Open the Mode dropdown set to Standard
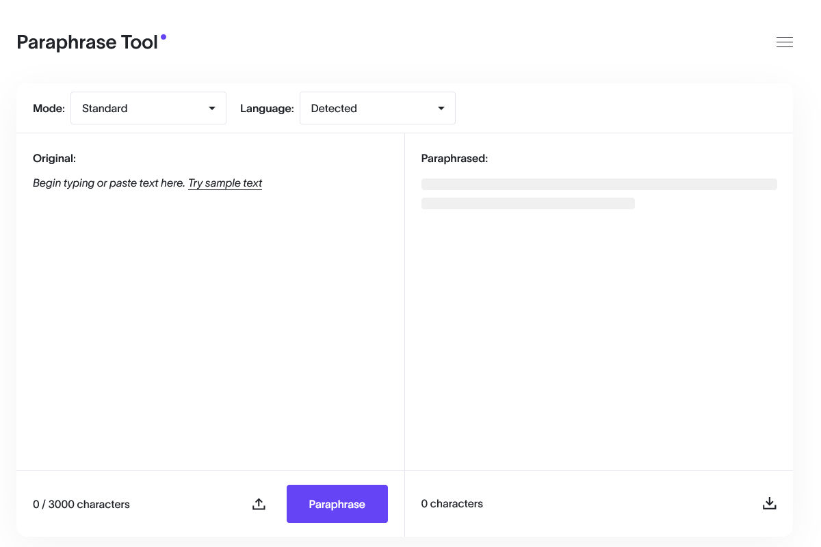 tap(148, 108)
